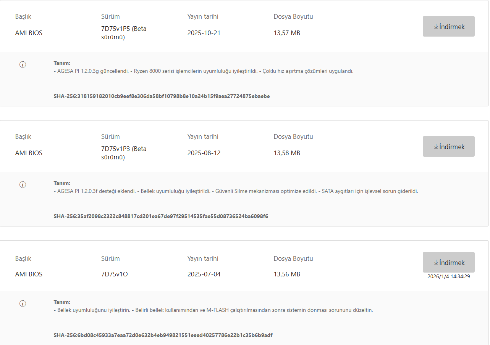
Task: Select version text 7D75v1P5 (Beta sürümü)
Action: (x=124, y=33)
